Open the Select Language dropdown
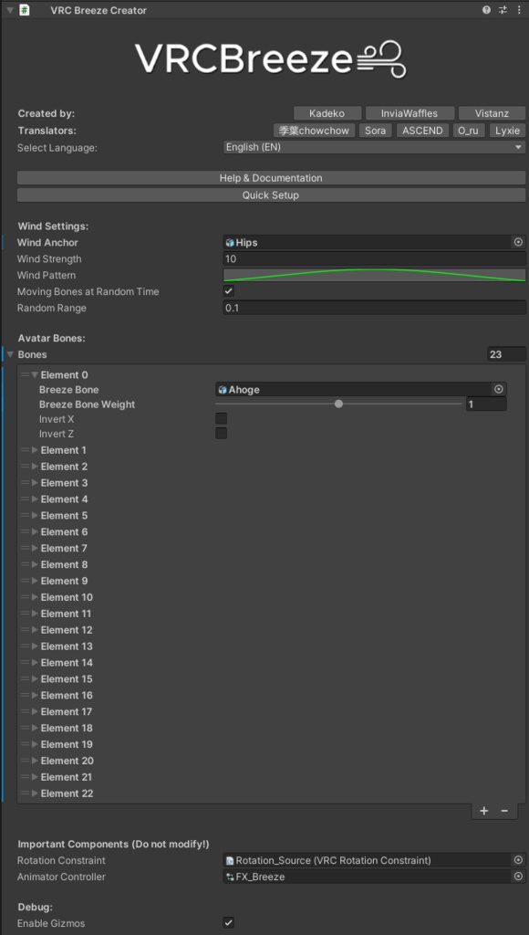Screen dimensions: 529x935 [x=374, y=147]
